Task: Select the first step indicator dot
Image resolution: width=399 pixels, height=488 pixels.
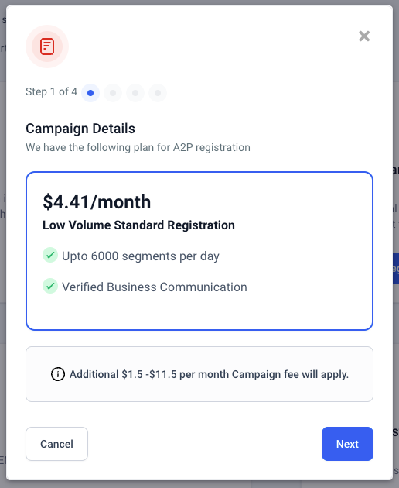Action: [90, 93]
